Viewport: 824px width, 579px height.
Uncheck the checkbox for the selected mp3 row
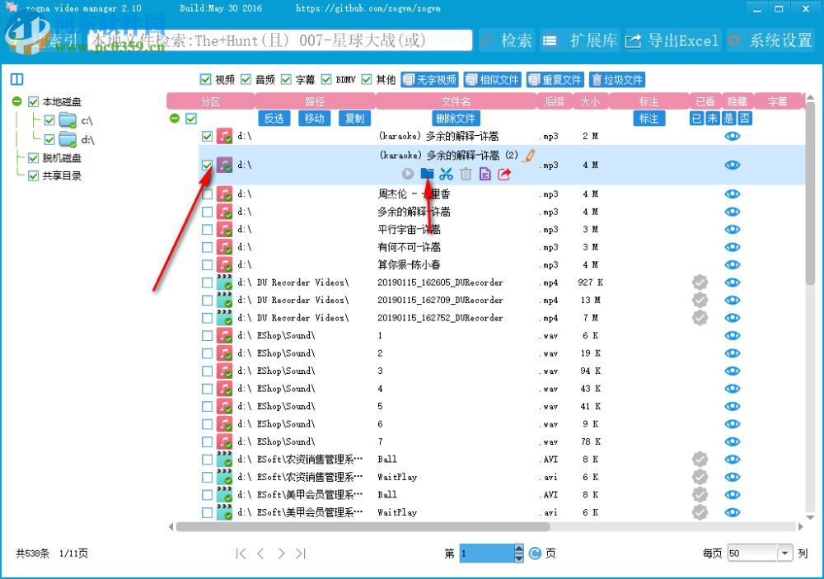click(x=207, y=165)
